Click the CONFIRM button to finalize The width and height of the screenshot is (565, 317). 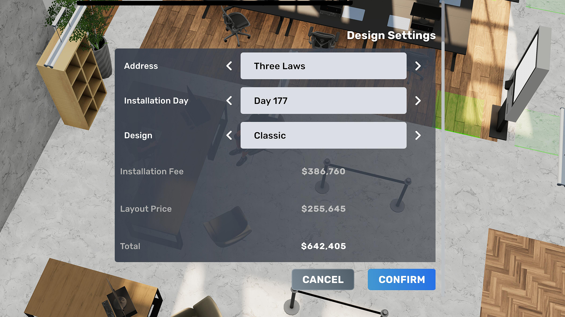click(x=401, y=279)
